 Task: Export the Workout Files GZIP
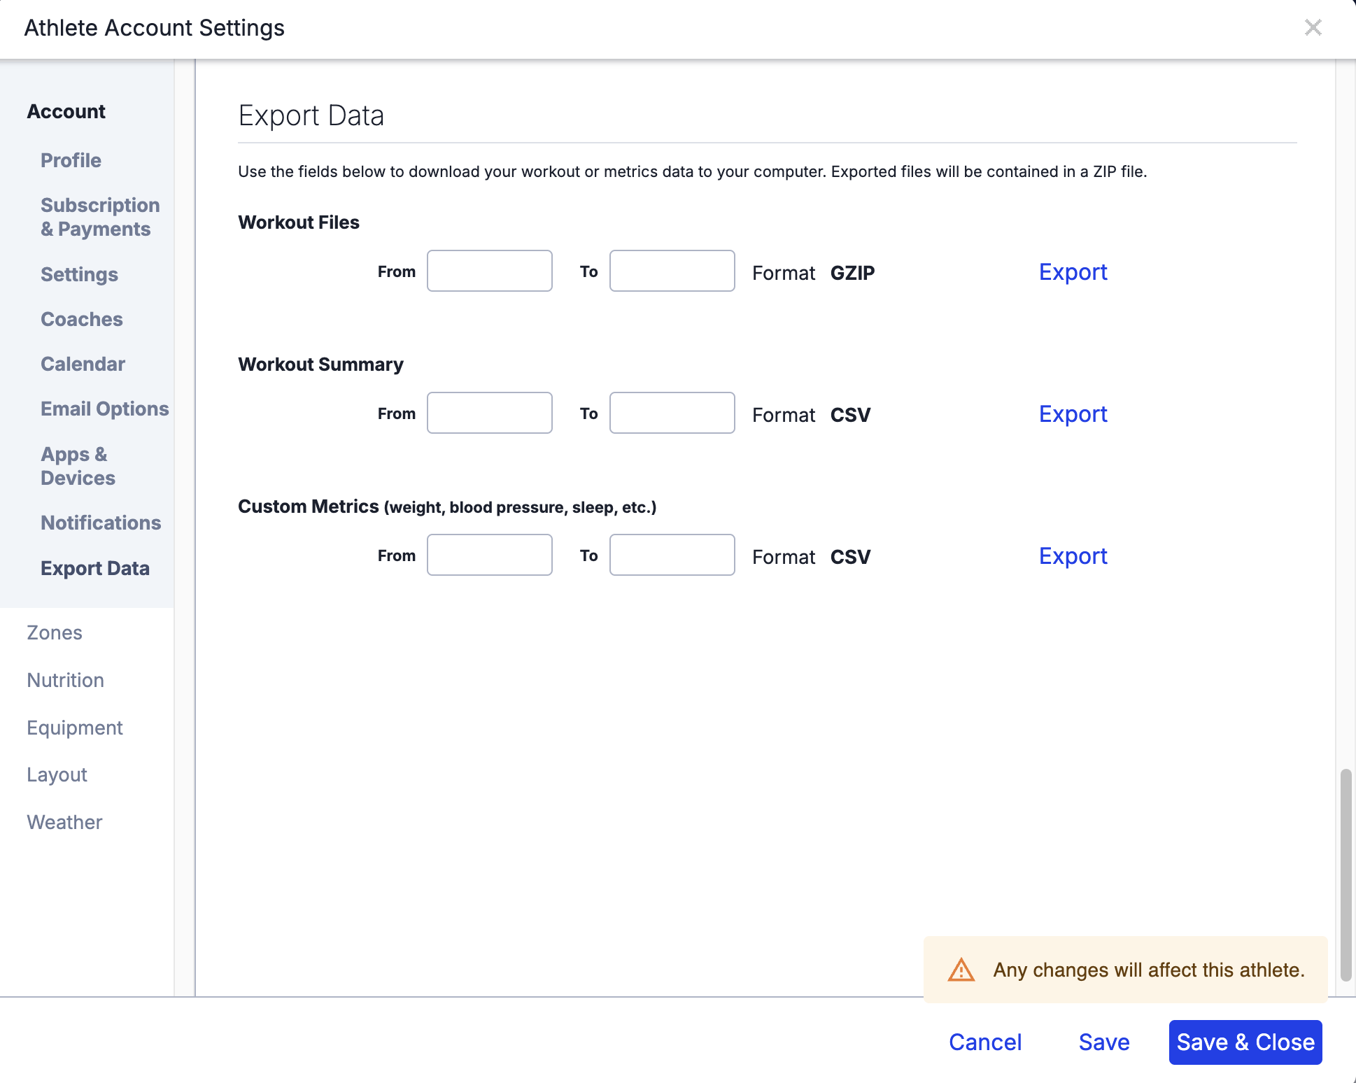point(1073,272)
